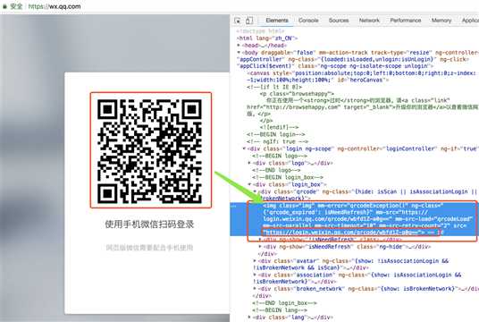Switch to the Network tab
The height and width of the screenshot is (322, 479).
pyautogui.click(x=369, y=21)
